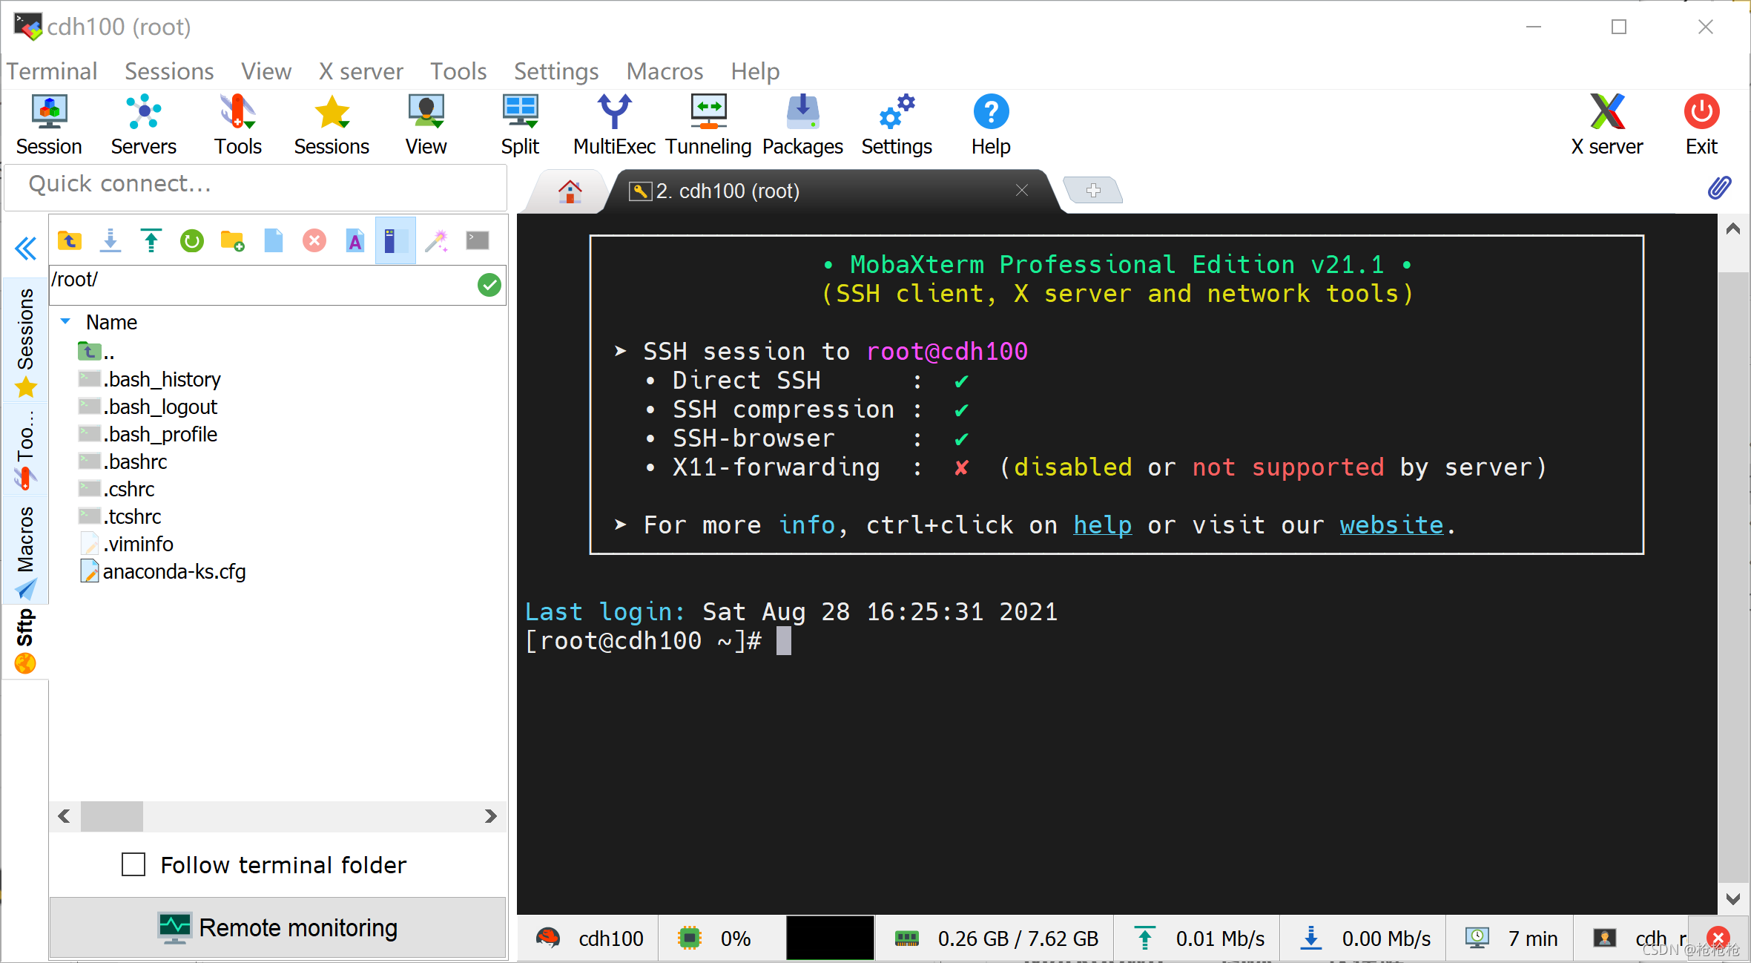Open the Macros side tab
The image size is (1751, 963).
click(x=26, y=550)
